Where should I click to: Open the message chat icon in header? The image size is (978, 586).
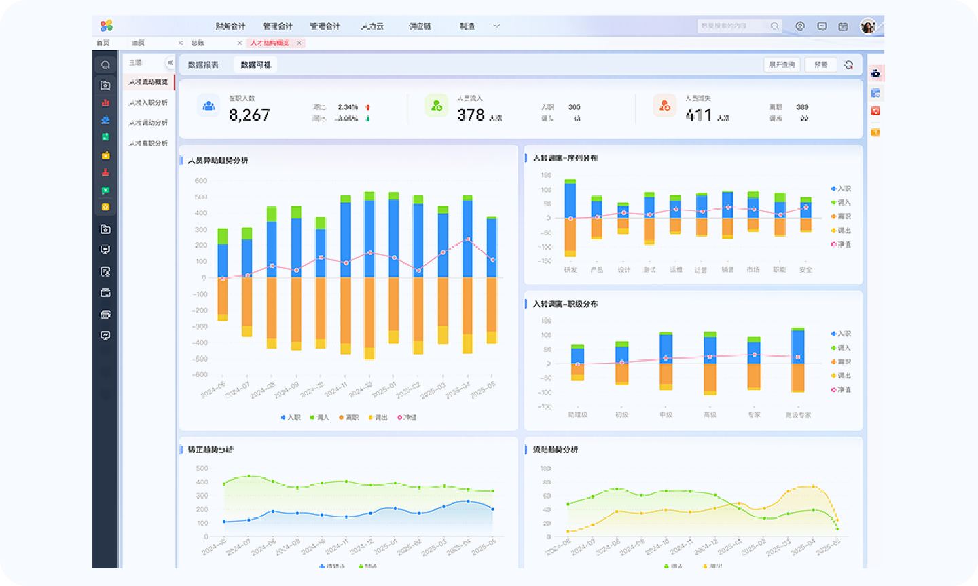[x=822, y=26]
